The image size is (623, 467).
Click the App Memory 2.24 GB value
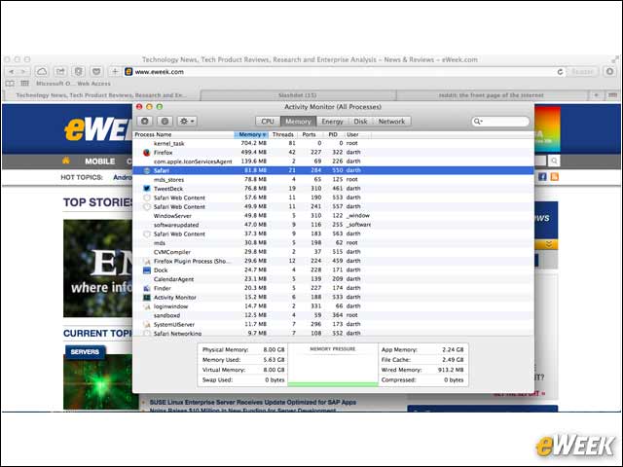point(453,350)
